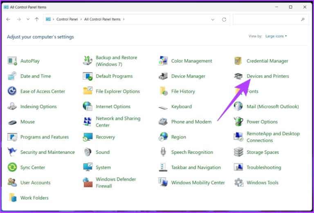Open the Troubleshooting link
This screenshot has width=314, height=213.
[264, 168]
